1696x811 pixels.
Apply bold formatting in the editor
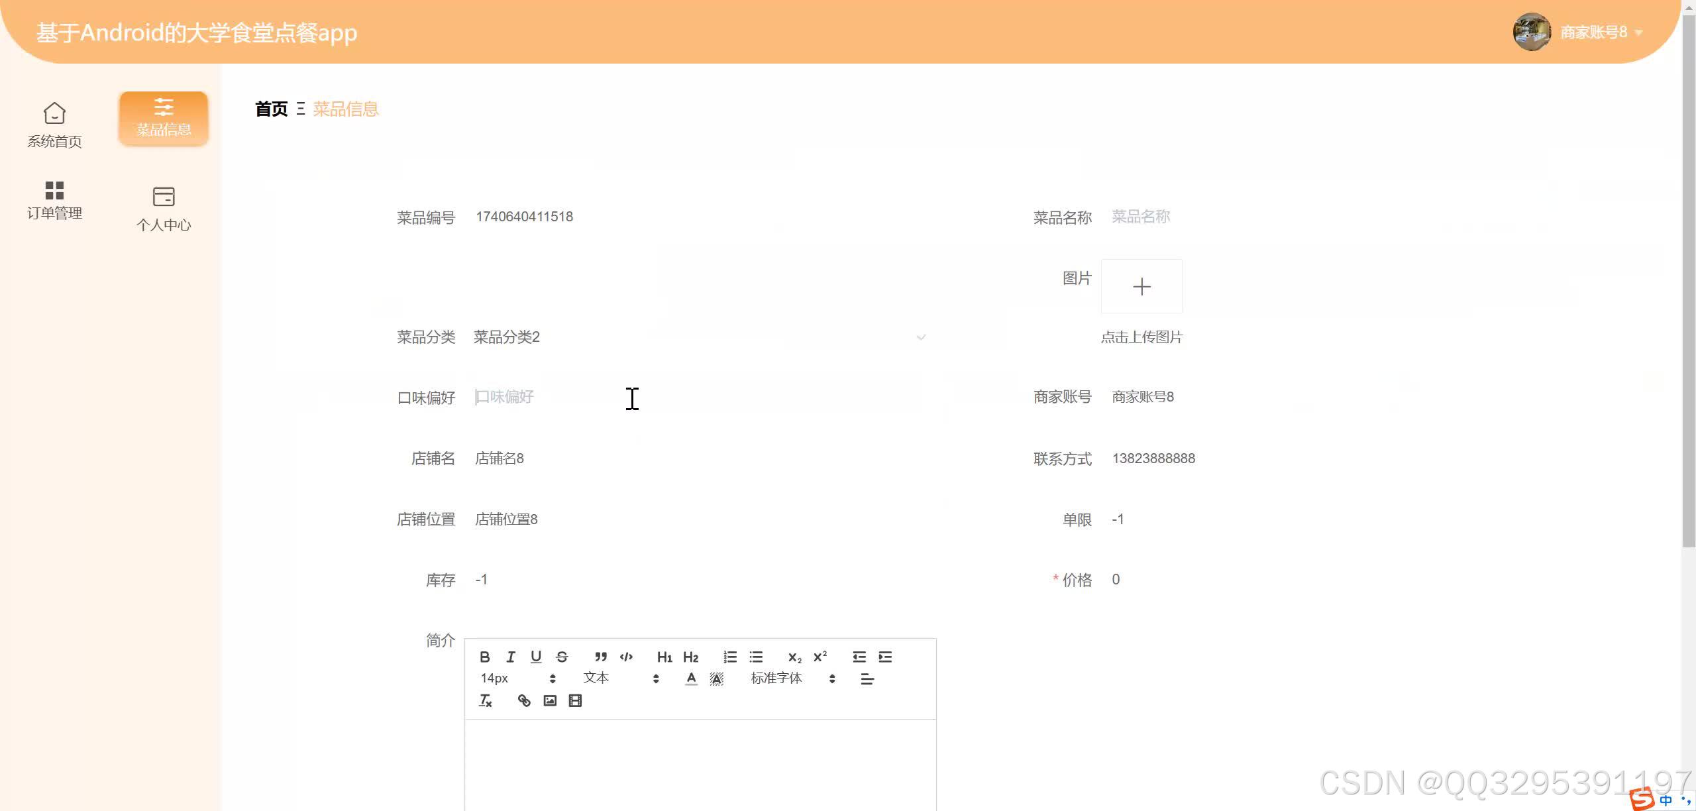pyautogui.click(x=485, y=656)
